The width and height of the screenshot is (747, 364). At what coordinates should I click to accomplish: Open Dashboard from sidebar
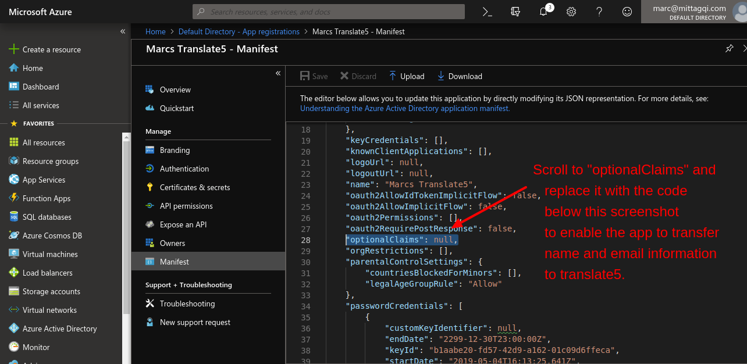pos(34,87)
